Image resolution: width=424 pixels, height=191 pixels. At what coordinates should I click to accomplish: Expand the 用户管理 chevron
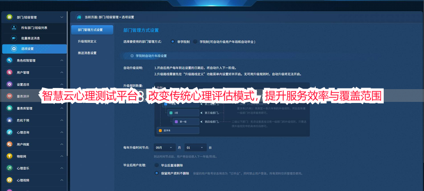coord(62,73)
